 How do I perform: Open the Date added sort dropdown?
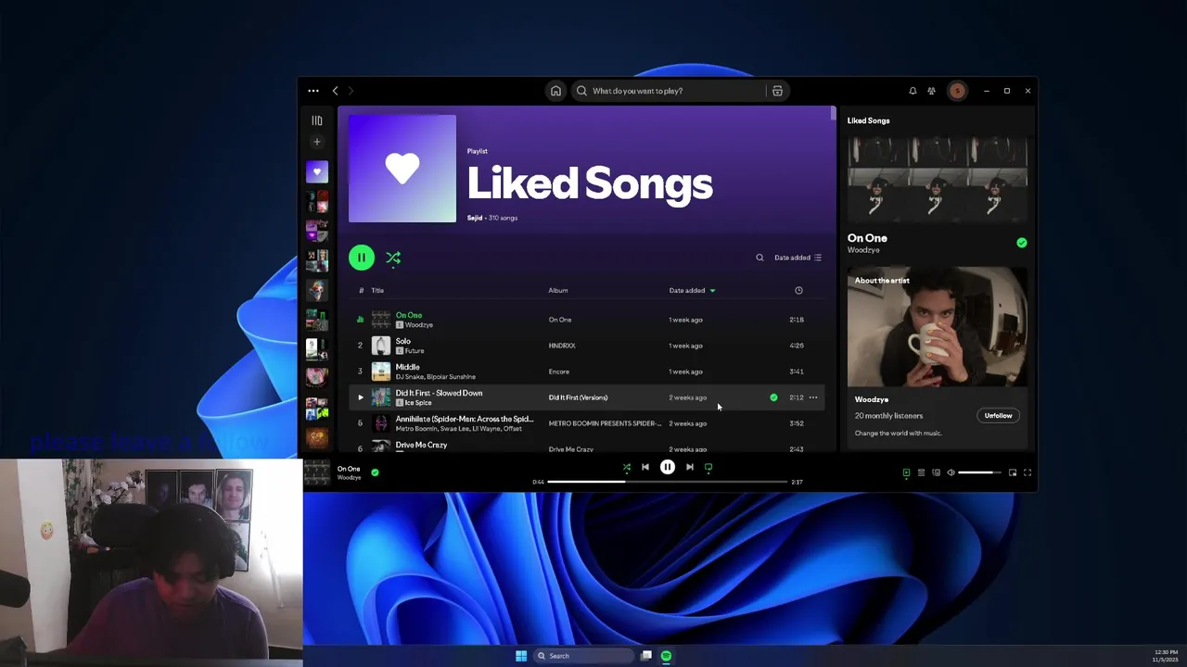798,258
